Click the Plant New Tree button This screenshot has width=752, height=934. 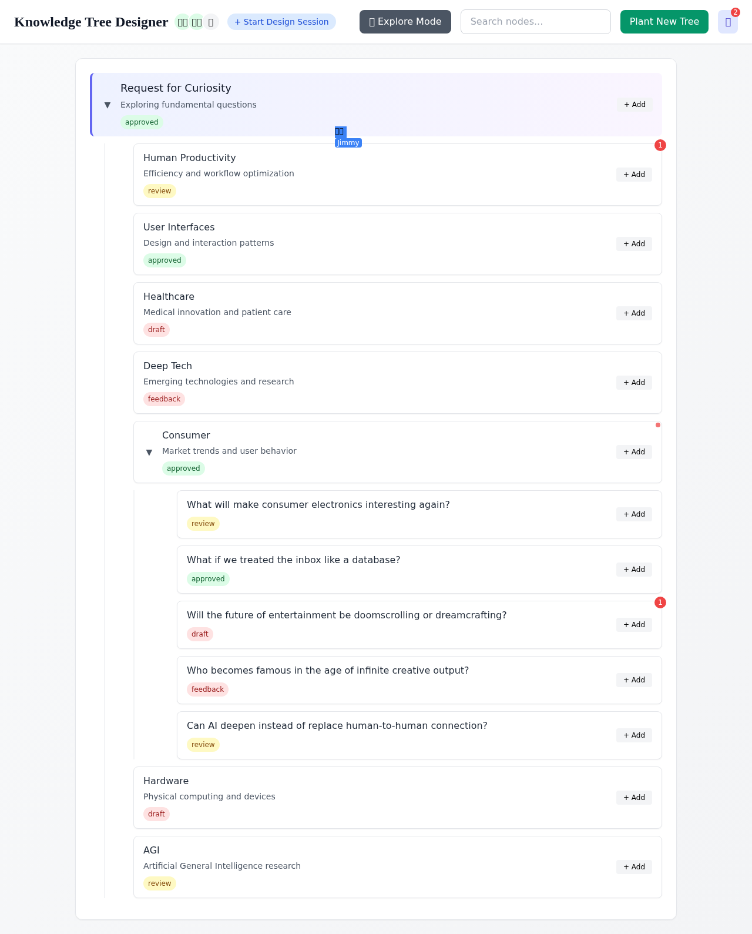[x=664, y=21]
